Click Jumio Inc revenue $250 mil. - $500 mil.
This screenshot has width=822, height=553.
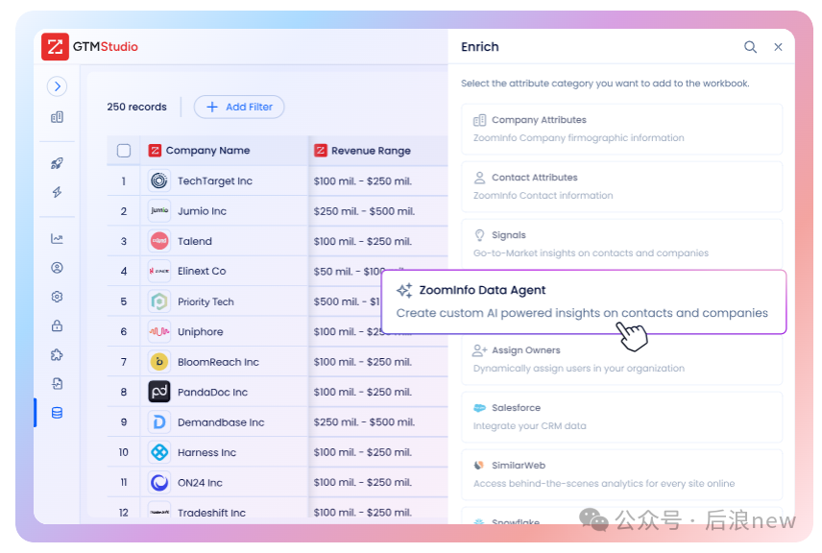(x=364, y=211)
